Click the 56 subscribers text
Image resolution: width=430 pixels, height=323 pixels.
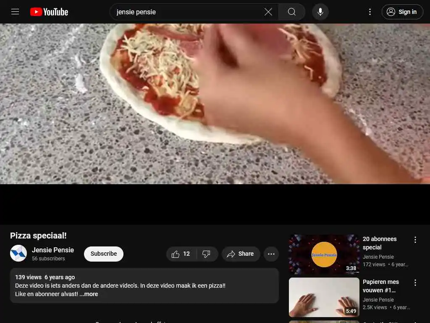48,259
